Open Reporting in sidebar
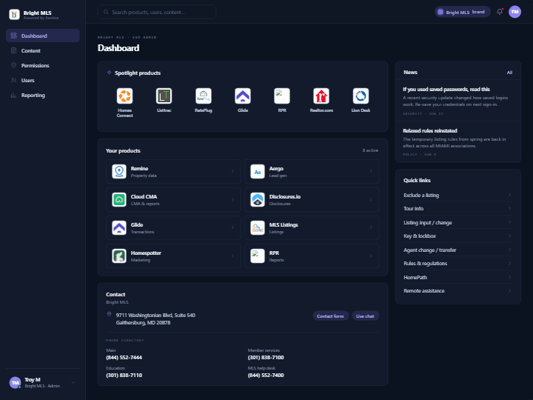533x400 pixels. point(43,96)
